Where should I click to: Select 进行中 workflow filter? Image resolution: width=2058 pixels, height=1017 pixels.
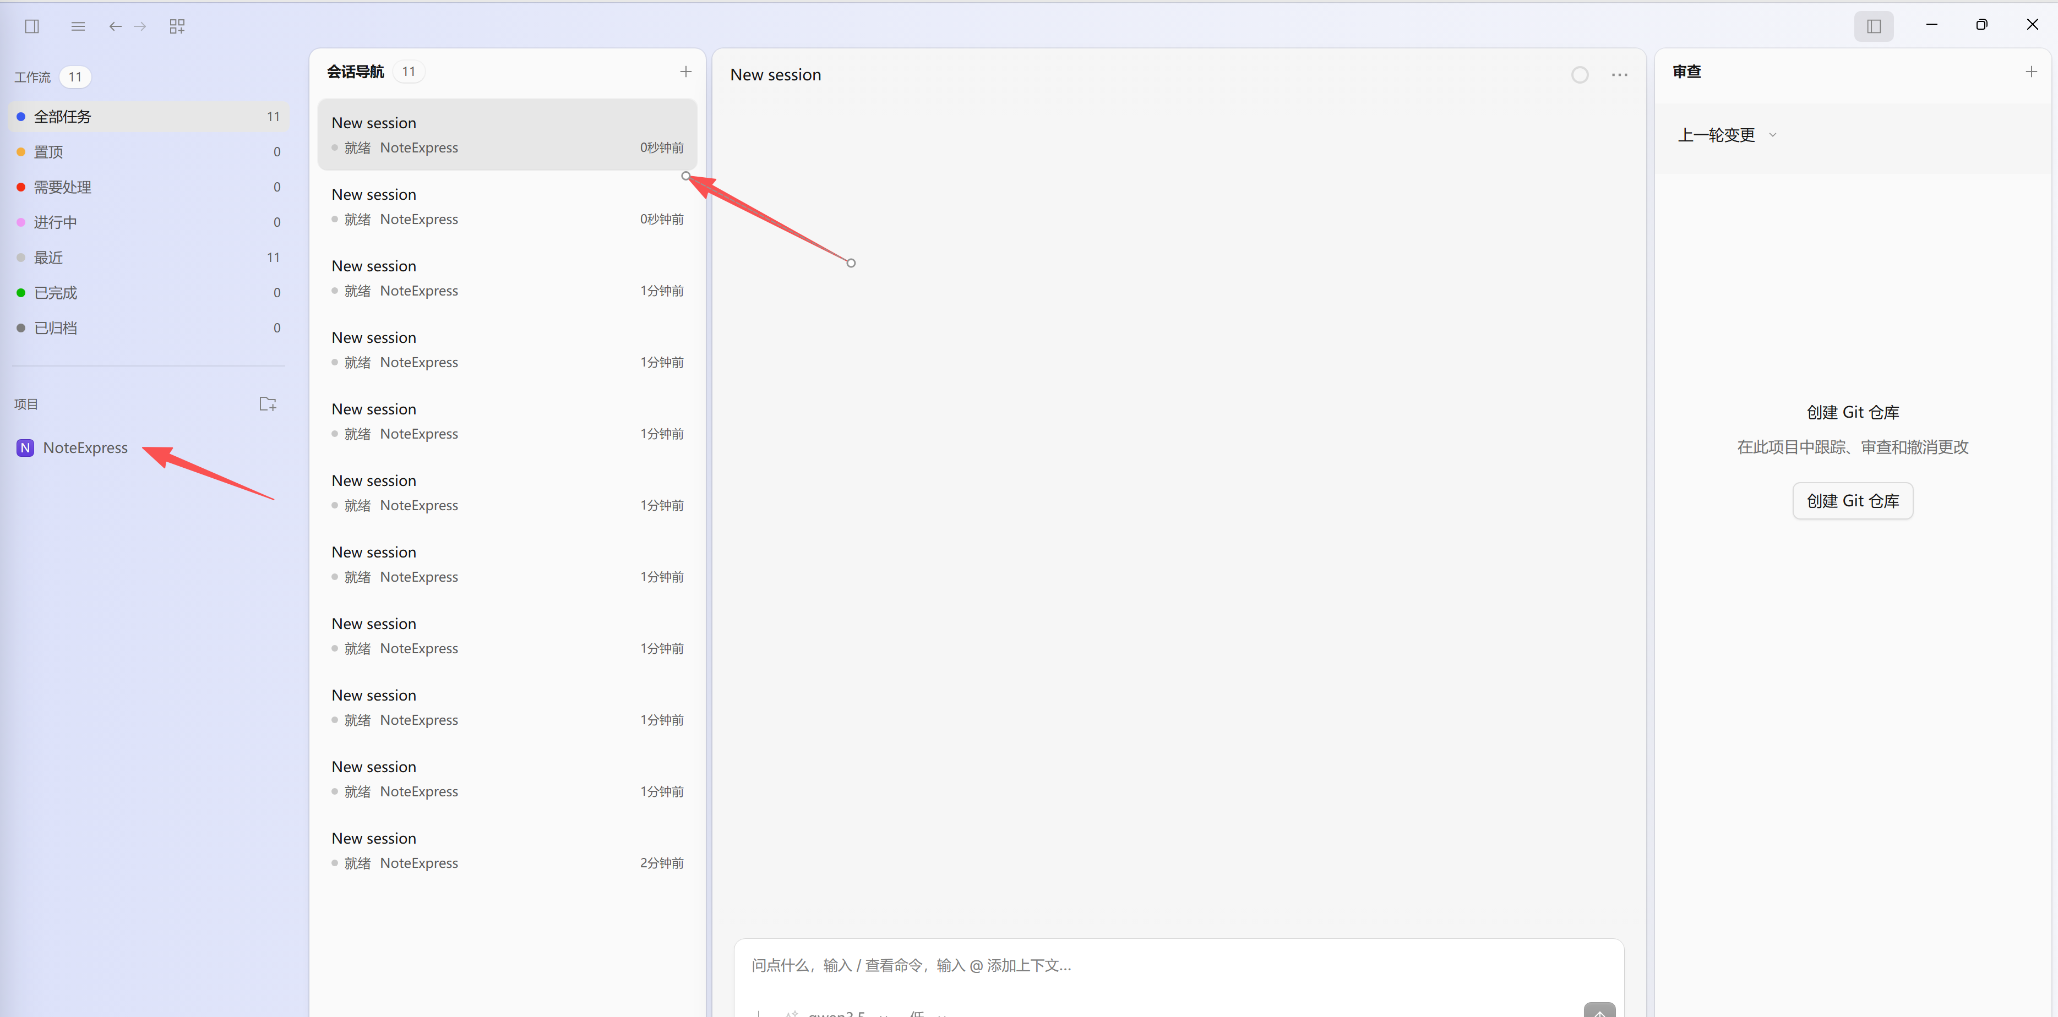click(149, 222)
